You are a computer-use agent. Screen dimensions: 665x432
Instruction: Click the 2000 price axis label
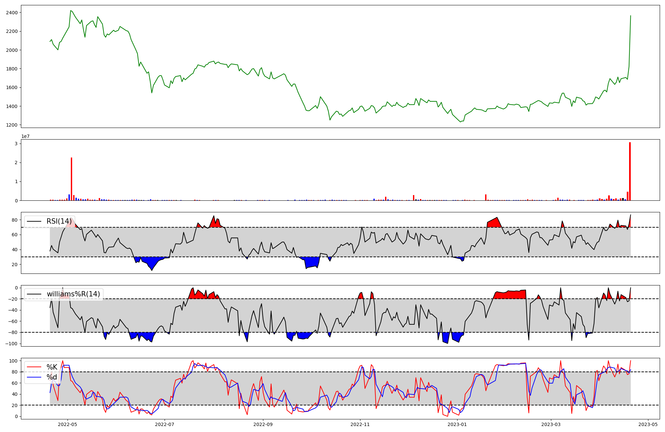point(12,50)
